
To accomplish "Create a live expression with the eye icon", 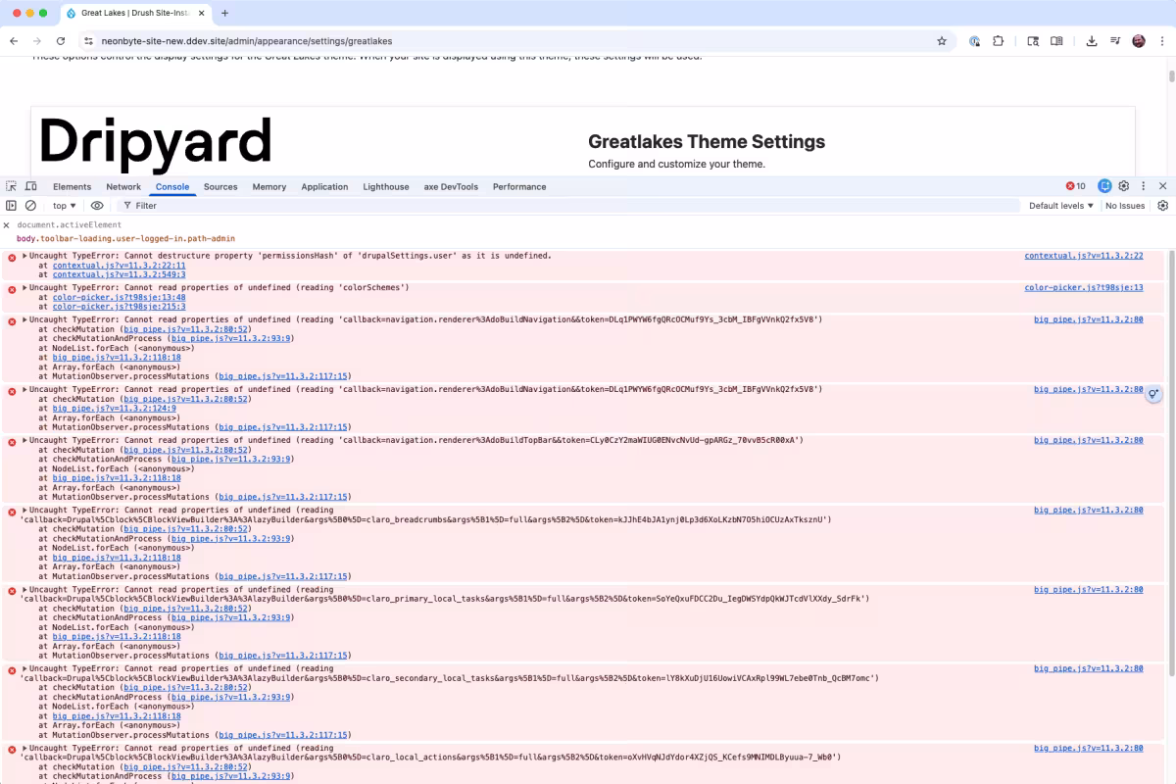I will (96, 205).
